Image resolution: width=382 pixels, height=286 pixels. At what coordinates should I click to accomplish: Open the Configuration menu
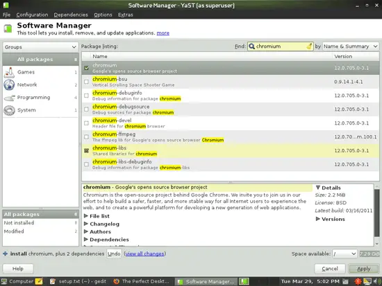click(x=32, y=15)
